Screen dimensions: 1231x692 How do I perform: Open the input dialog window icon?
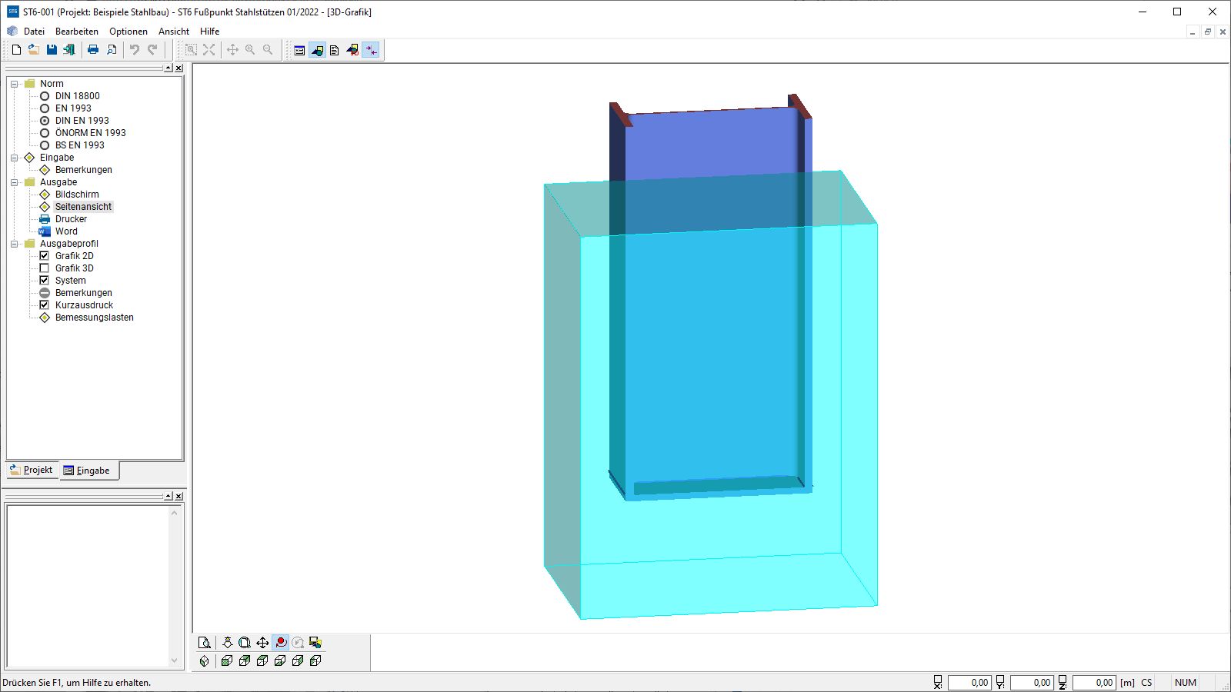pos(299,50)
